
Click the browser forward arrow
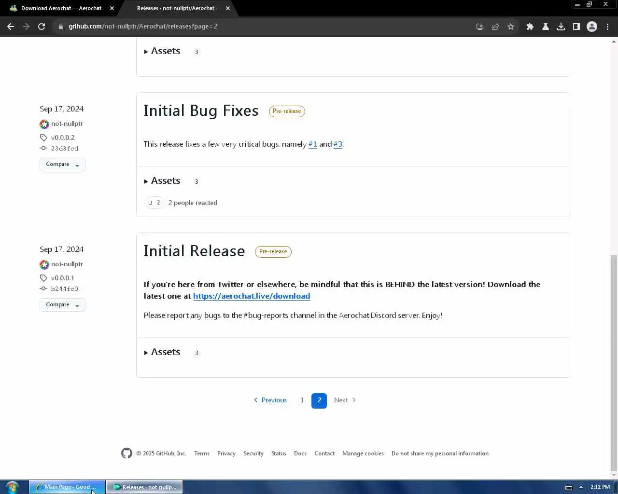tap(26, 27)
